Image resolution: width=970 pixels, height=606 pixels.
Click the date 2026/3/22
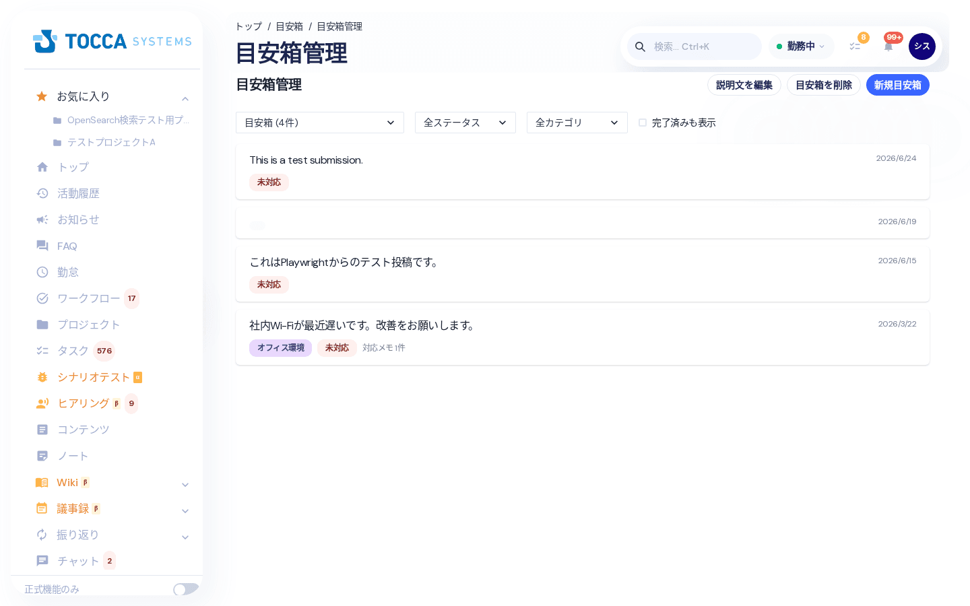click(x=897, y=324)
